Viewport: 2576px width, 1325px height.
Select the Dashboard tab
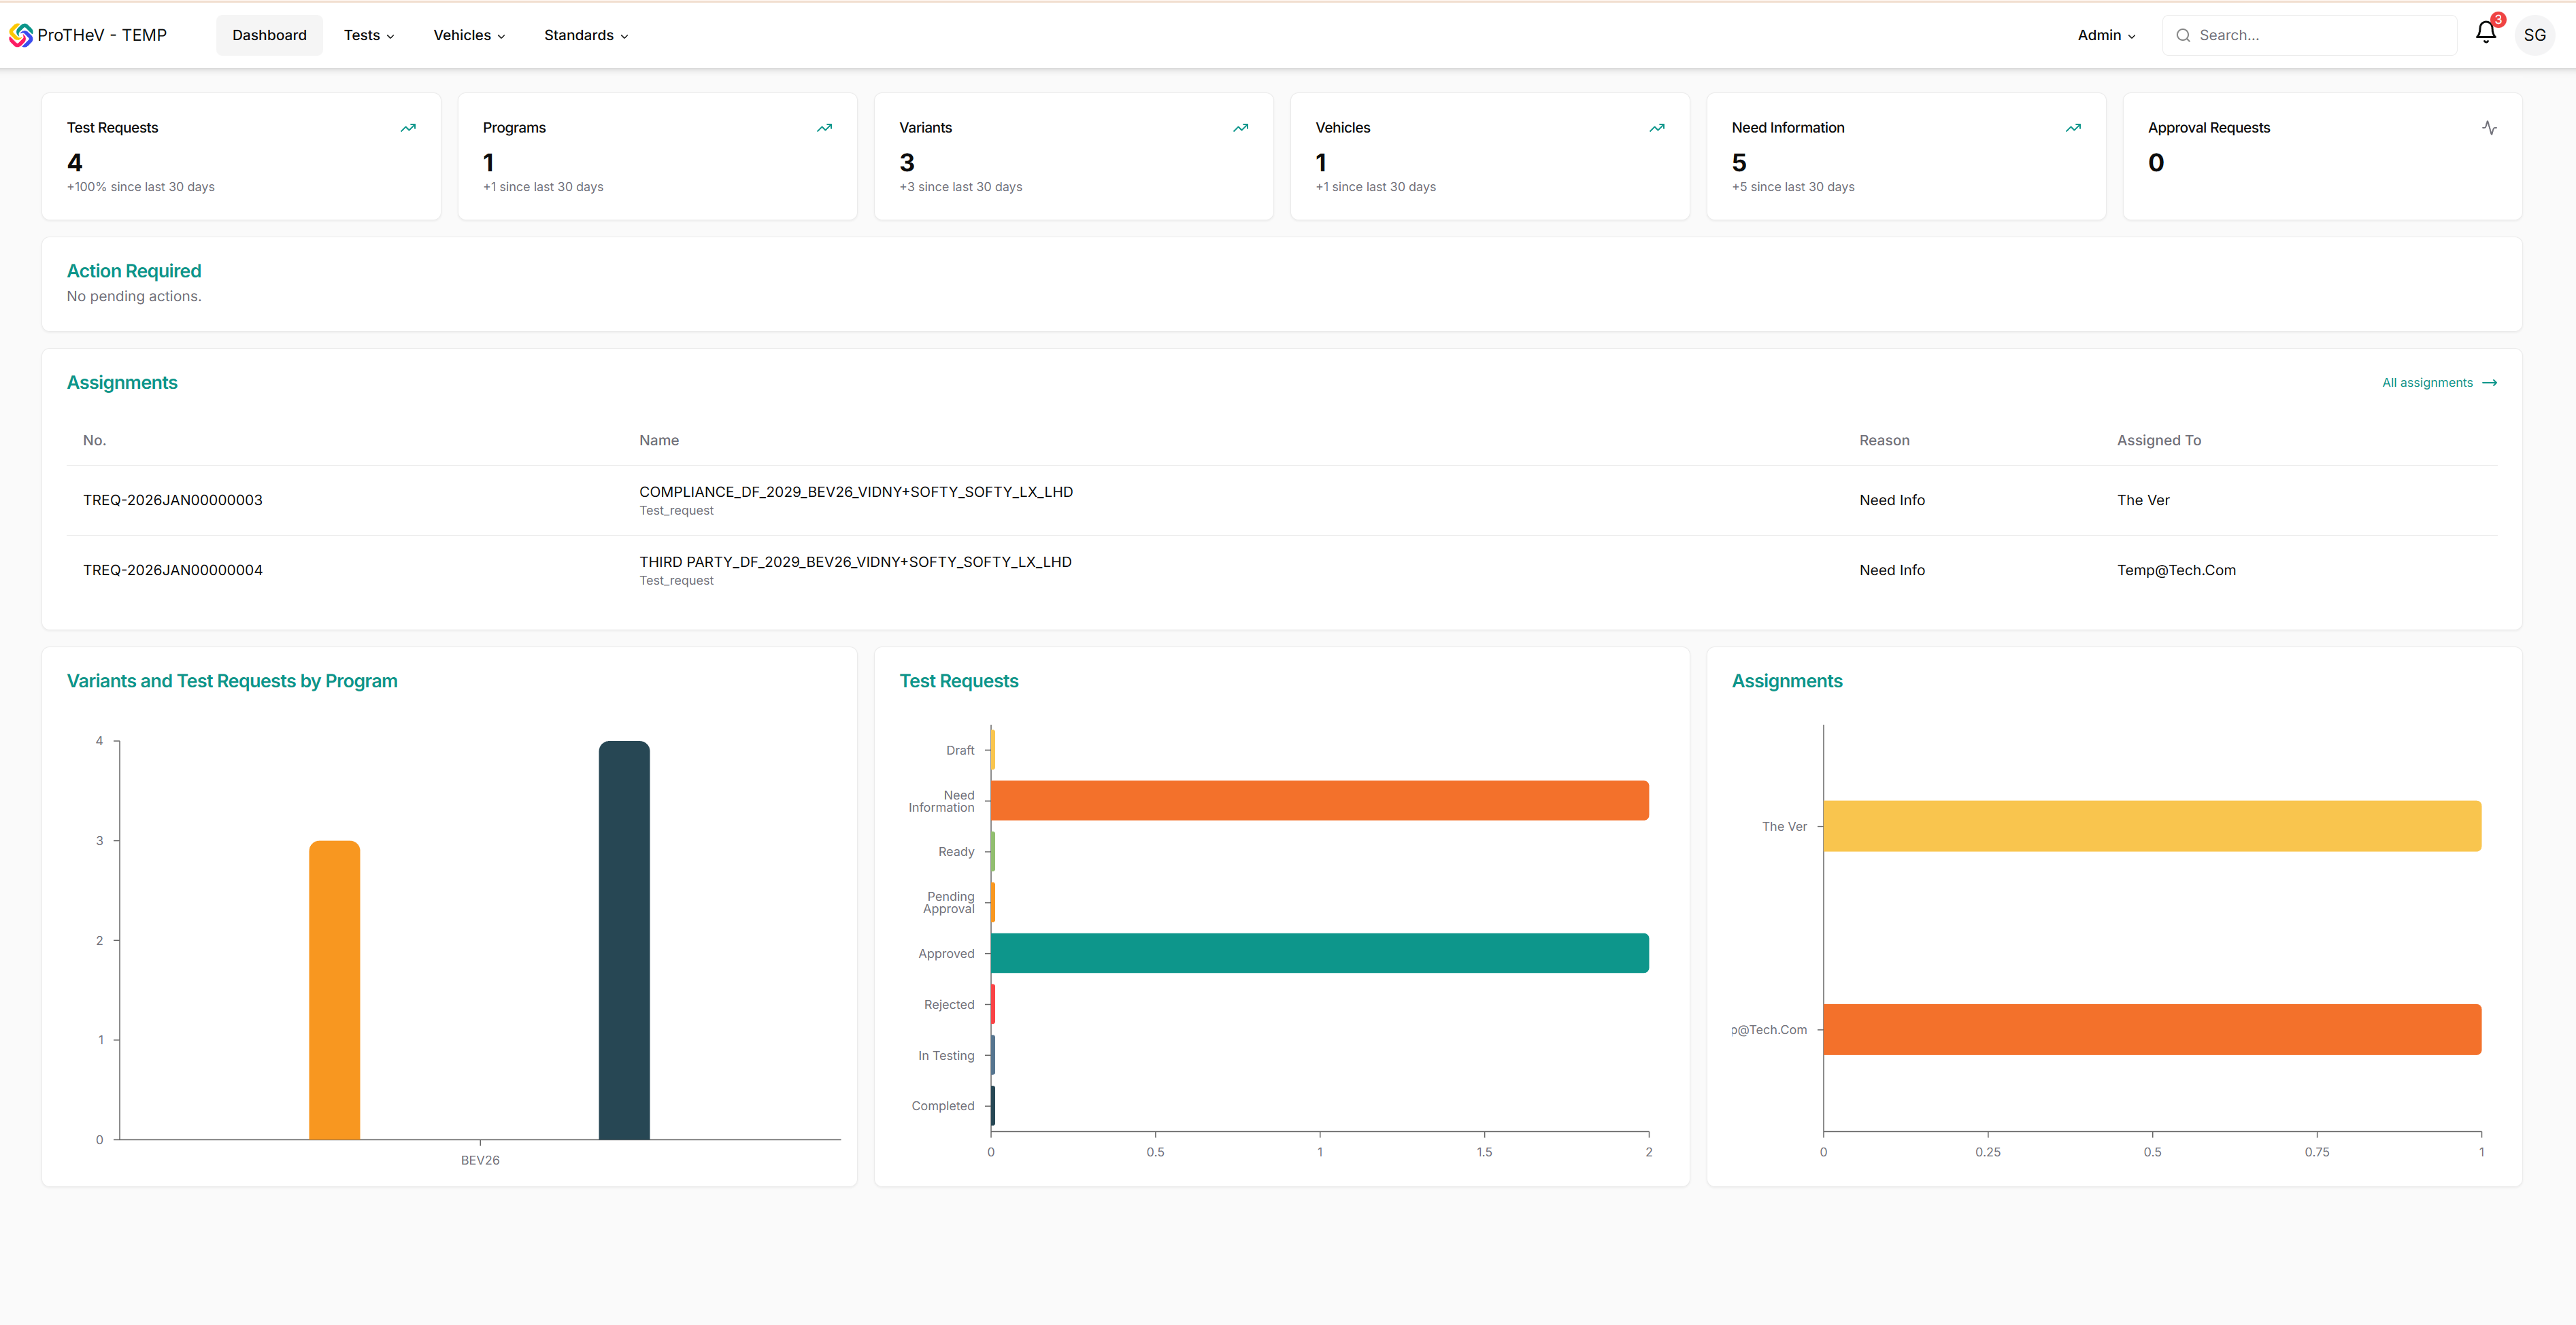(x=269, y=35)
